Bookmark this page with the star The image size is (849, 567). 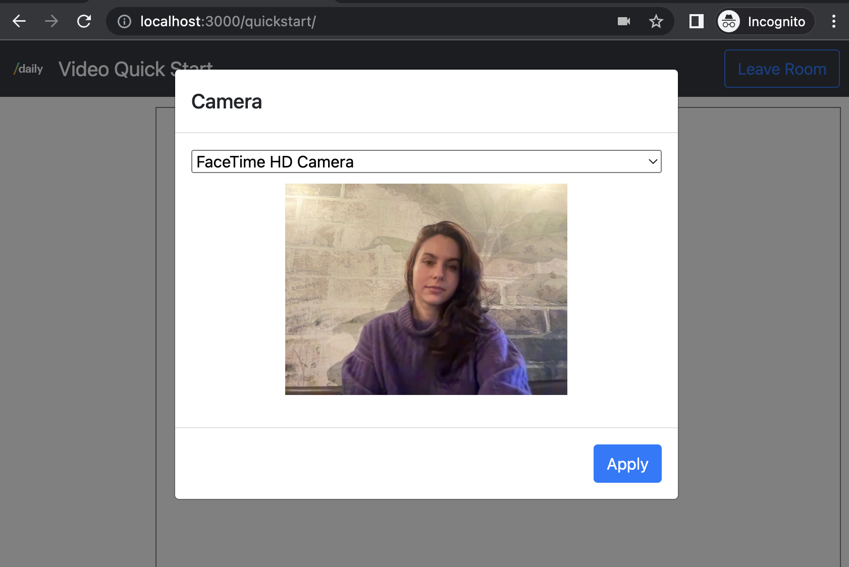click(656, 21)
